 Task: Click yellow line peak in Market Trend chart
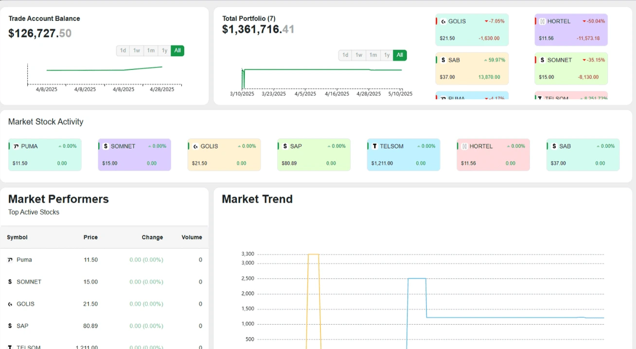(x=314, y=254)
